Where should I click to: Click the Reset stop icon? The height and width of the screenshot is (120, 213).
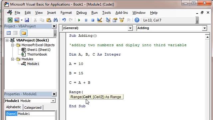[93, 20]
